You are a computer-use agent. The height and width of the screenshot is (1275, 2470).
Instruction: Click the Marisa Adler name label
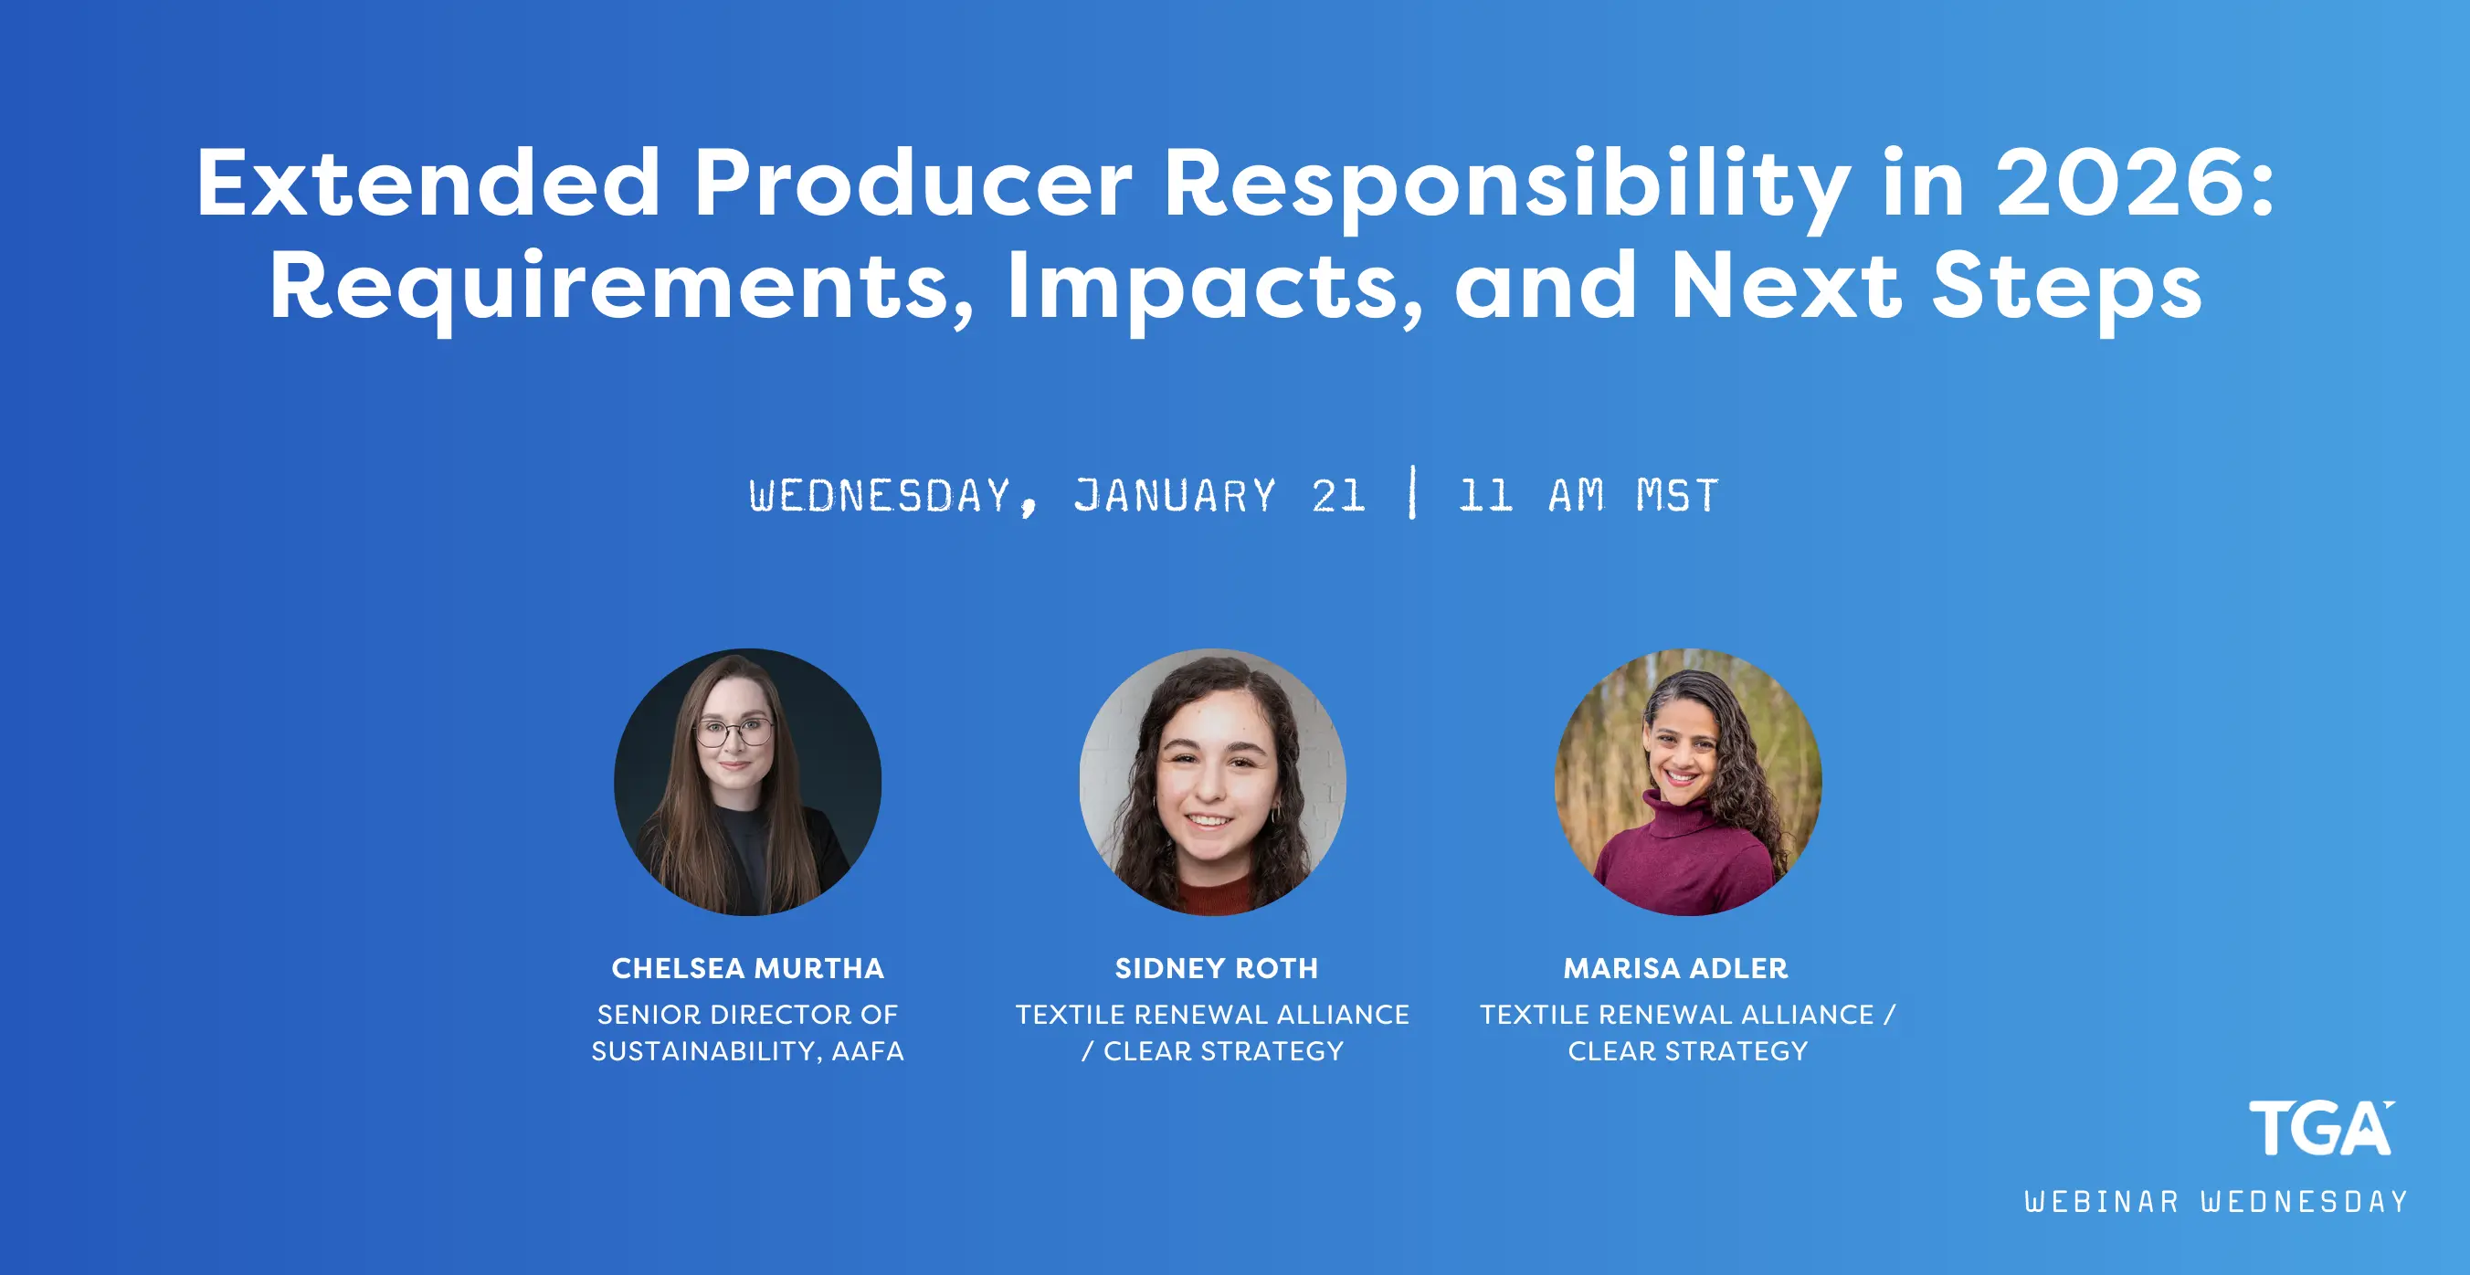1675,968
